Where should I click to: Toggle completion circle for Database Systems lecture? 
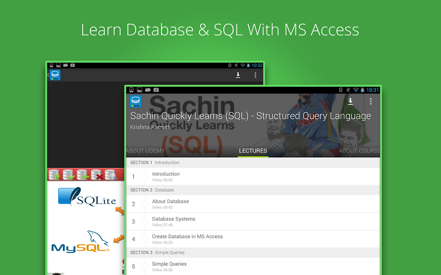145,222
